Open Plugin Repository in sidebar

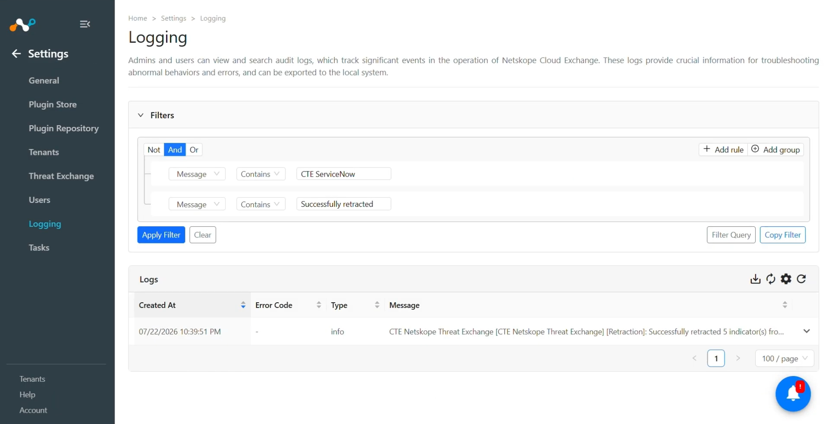pyautogui.click(x=64, y=128)
